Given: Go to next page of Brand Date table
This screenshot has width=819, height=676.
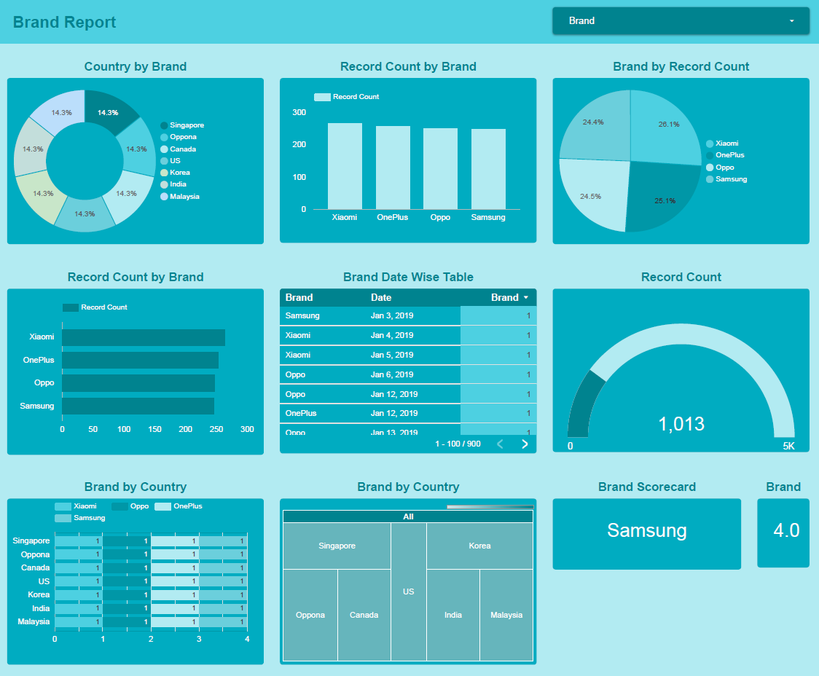Looking at the screenshot, I should pyautogui.click(x=525, y=444).
